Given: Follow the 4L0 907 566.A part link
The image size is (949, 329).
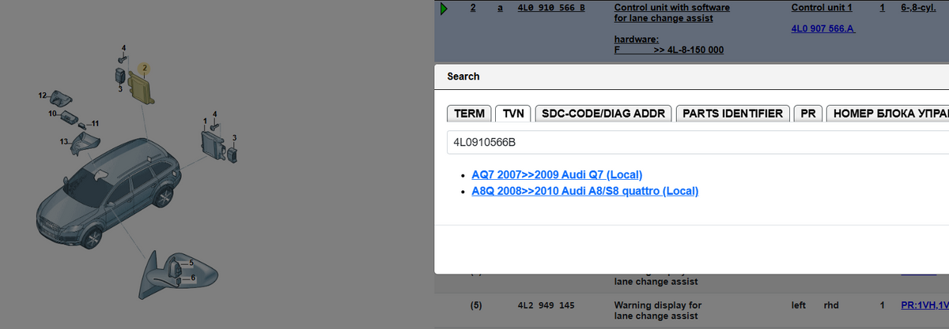Looking at the screenshot, I should click(823, 29).
